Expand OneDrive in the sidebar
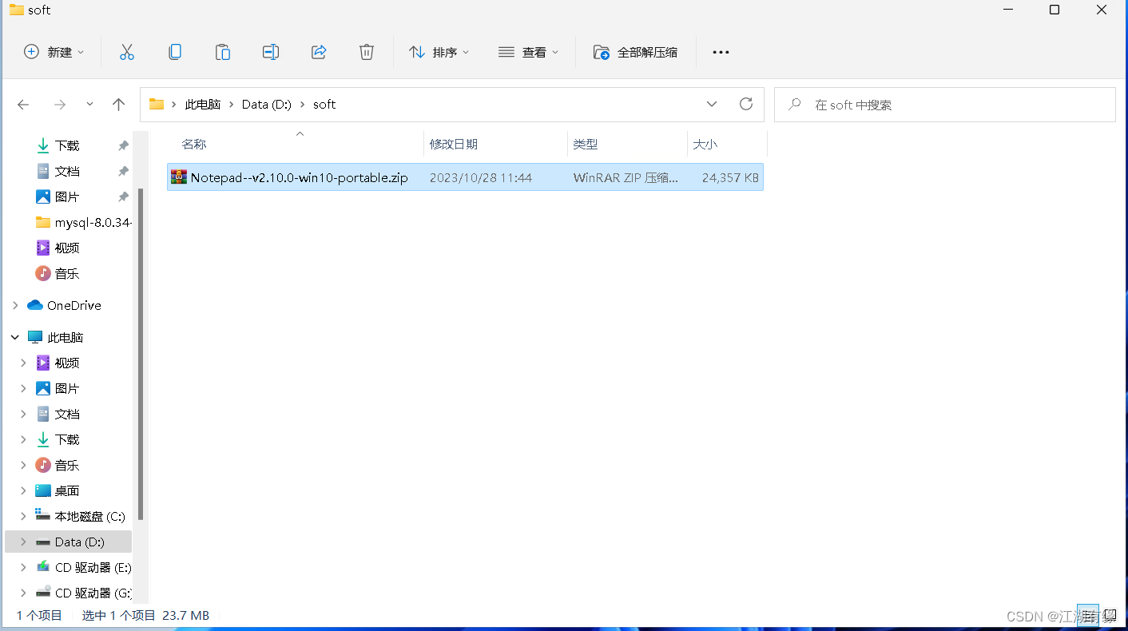 pos(14,305)
